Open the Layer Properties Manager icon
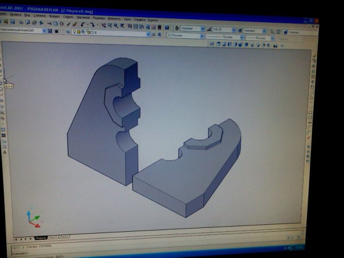 point(68,31)
